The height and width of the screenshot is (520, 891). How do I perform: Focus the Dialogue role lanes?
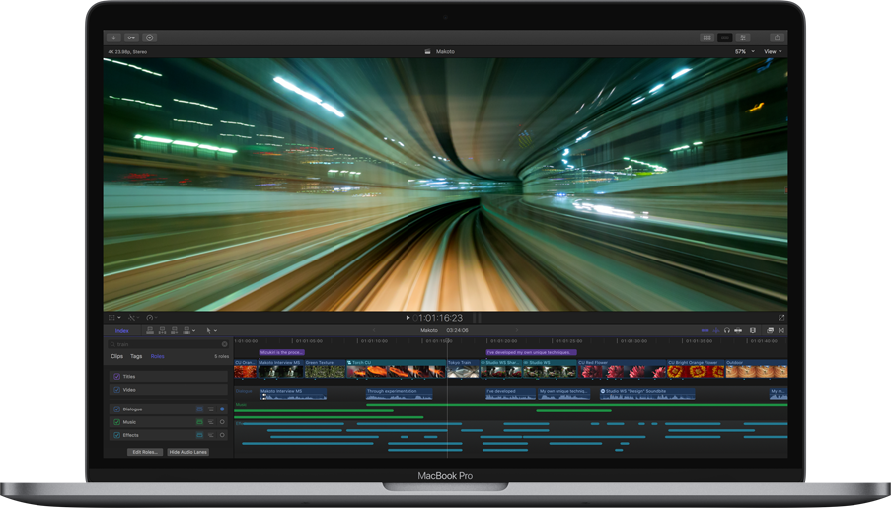pyautogui.click(x=222, y=409)
